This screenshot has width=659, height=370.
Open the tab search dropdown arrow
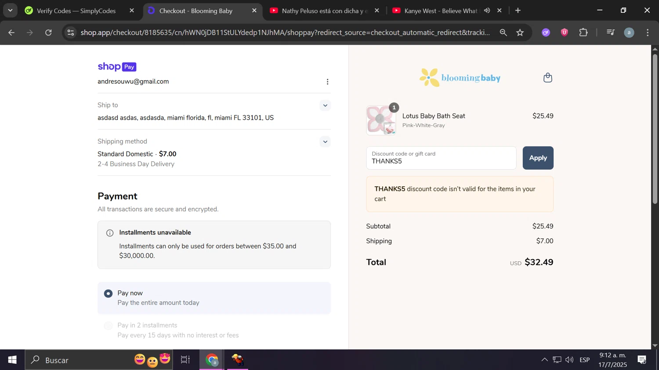point(10,11)
